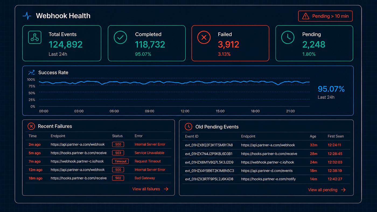The image size is (377, 212).
Task: Click the api.partner-d.com/events endpoint
Action: point(267,171)
